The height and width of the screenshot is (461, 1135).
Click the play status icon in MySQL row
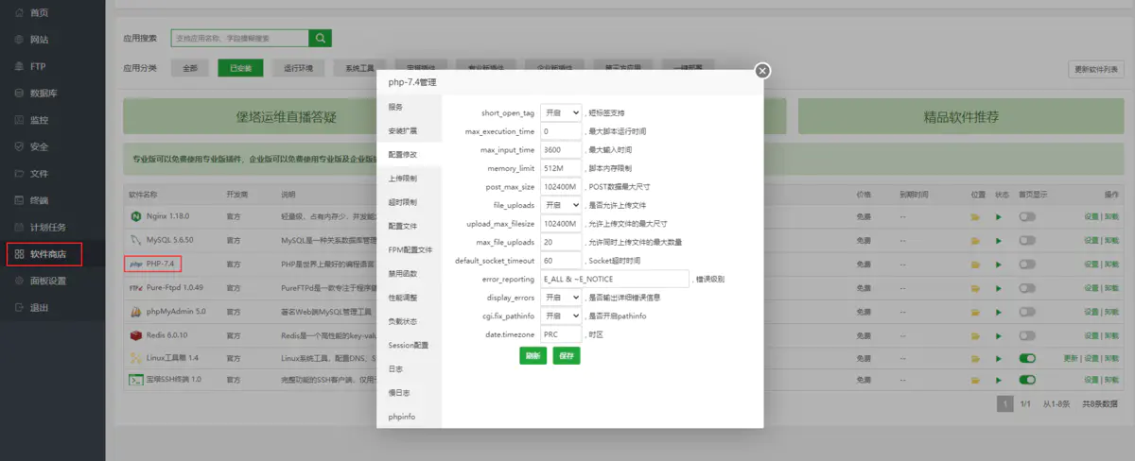(998, 241)
